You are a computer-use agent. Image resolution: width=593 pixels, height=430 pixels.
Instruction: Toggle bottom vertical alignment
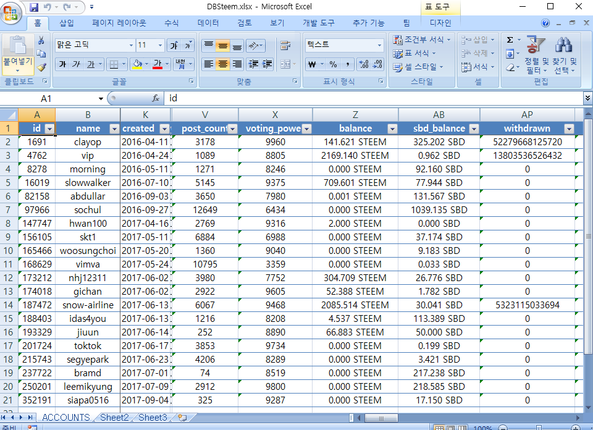(237, 46)
